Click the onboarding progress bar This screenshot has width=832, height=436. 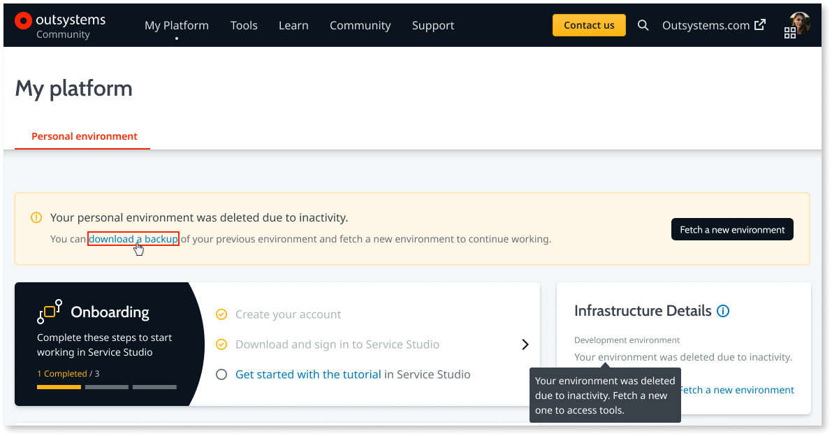click(107, 387)
